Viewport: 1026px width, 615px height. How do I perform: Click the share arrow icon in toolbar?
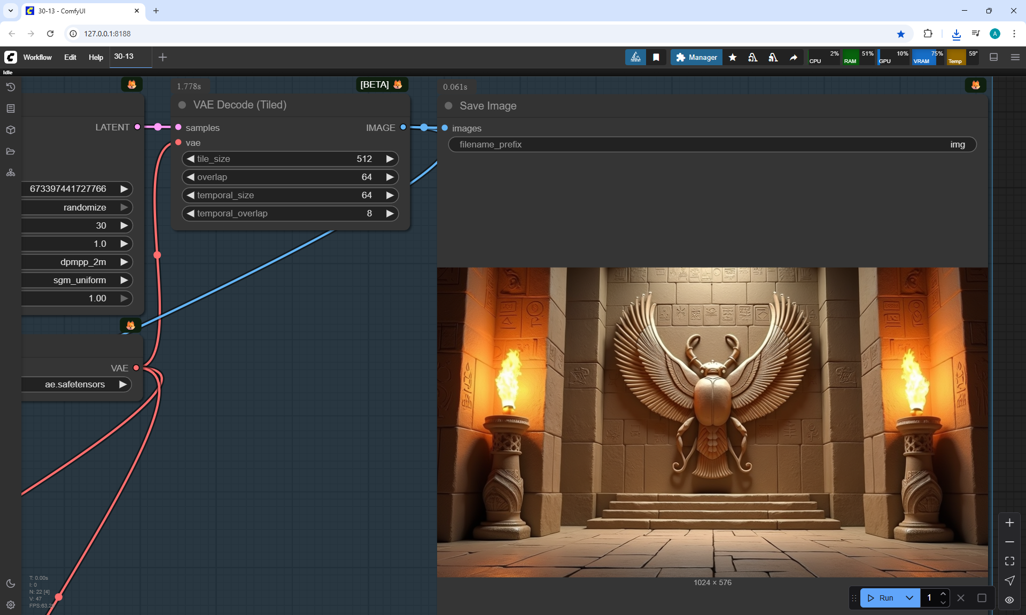click(794, 57)
